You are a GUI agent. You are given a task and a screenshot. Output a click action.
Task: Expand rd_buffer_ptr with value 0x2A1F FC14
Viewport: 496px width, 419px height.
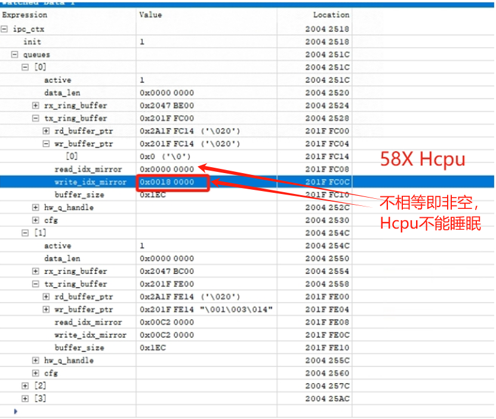(46, 131)
